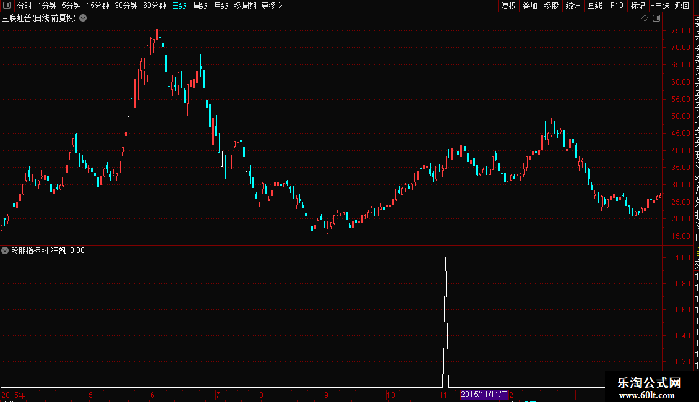Click the 1.00 indicator axis label
Screen dimensions: 699x402
tap(683, 258)
